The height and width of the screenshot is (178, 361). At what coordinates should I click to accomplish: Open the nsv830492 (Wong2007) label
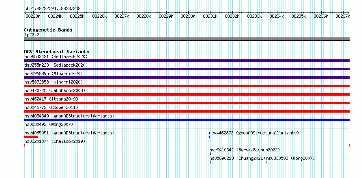pos(49,124)
